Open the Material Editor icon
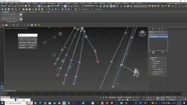Viewport: 187px width, 105px height. pyautogui.click(x=121, y=6)
